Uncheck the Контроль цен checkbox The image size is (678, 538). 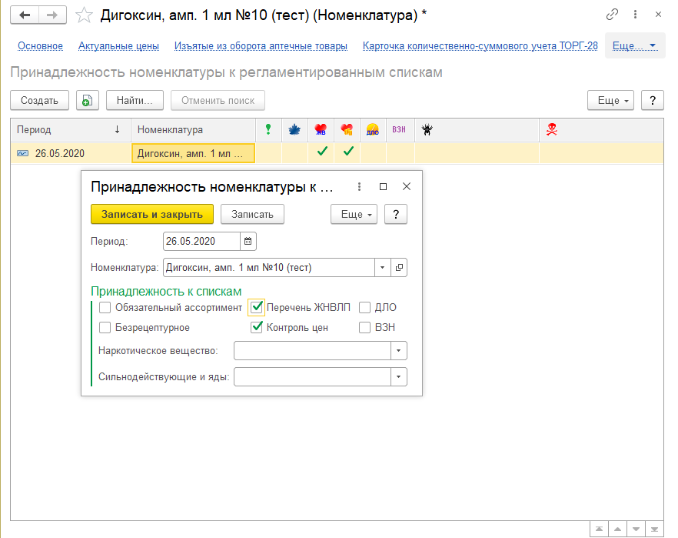257,327
